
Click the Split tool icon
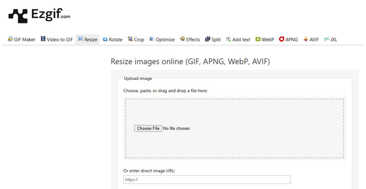[208, 39]
